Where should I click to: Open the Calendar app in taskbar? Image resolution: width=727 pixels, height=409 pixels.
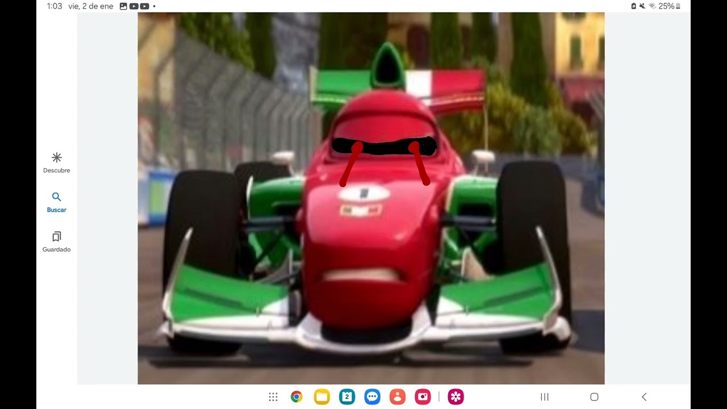tap(347, 397)
